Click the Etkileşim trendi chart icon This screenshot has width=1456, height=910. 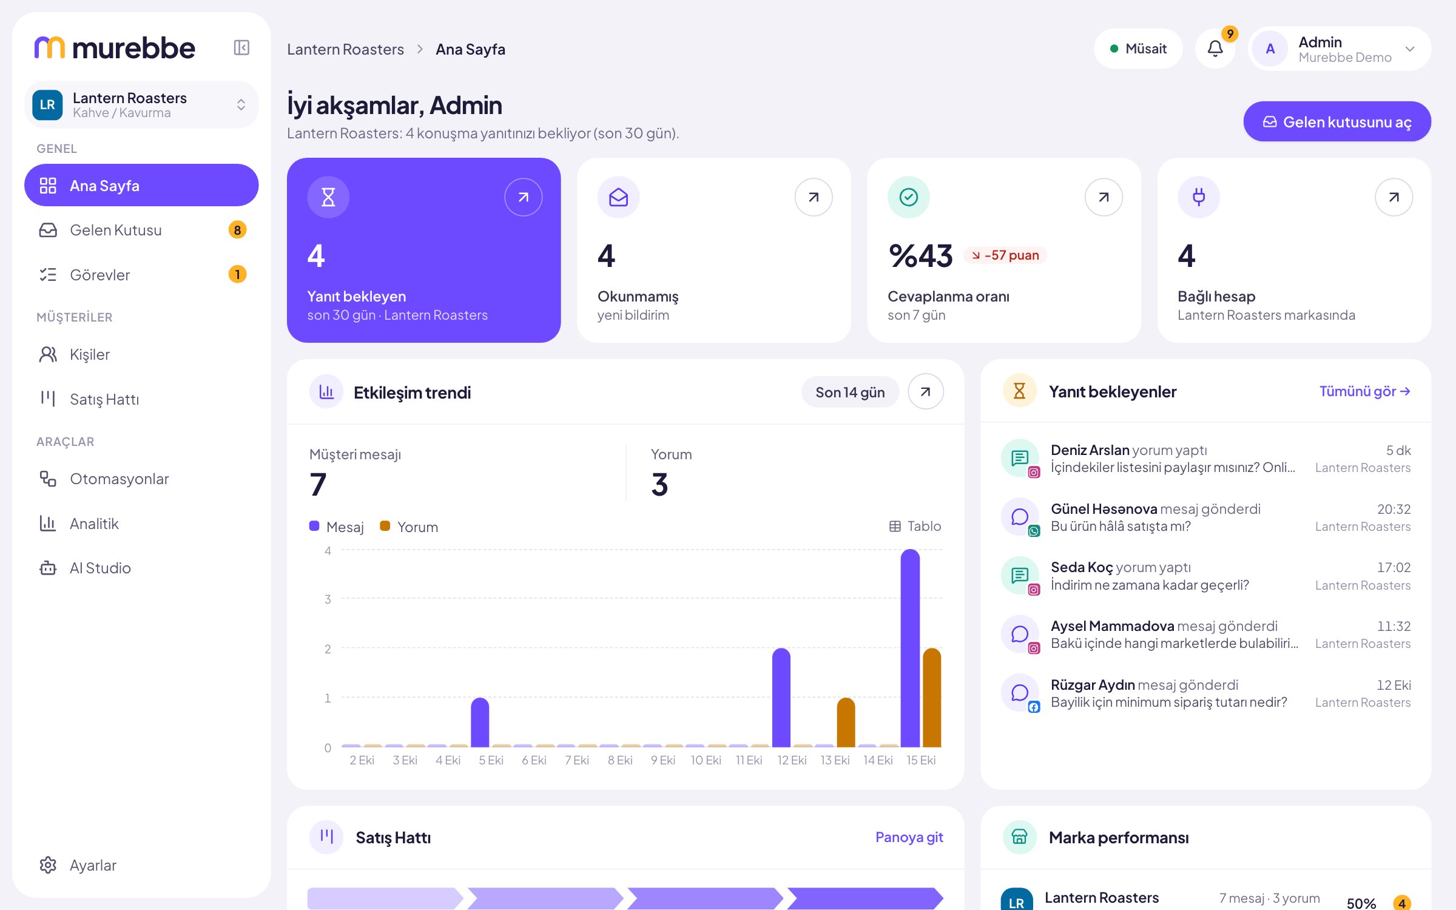click(x=326, y=392)
